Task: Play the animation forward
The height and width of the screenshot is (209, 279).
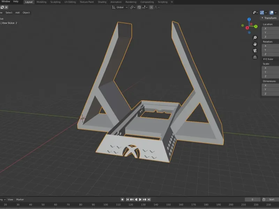Action: pos(140,199)
